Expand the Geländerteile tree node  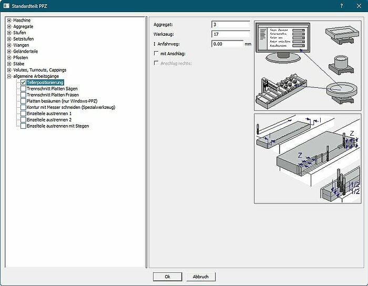pyautogui.click(x=9, y=52)
